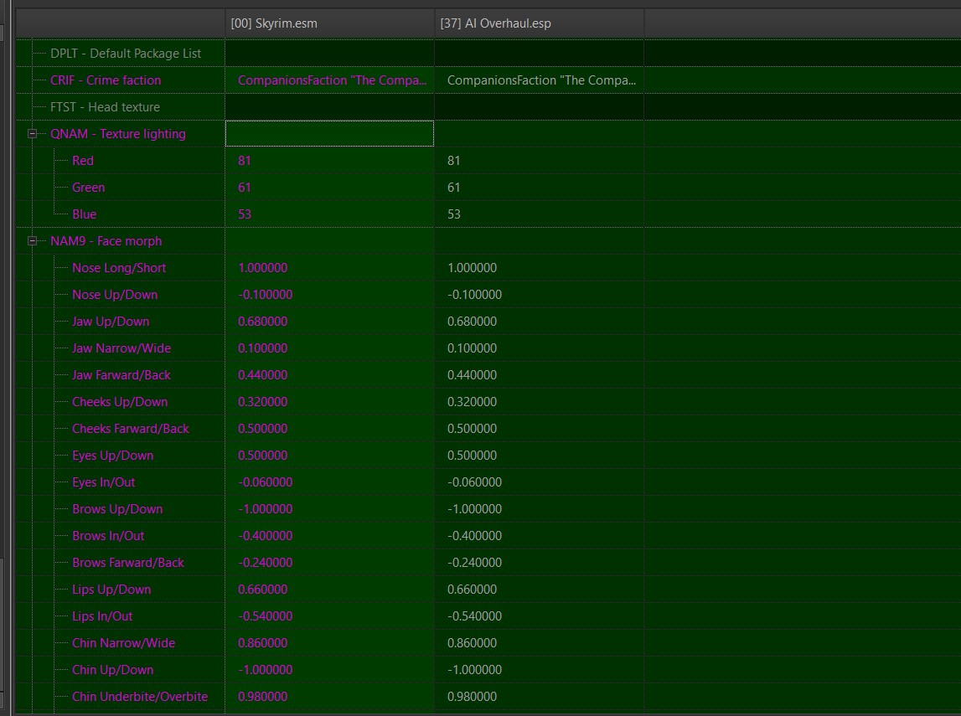This screenshot has width=961, height=716.
Task: Select the Nose Up/Down row label
Action: [x=115, y=295]
